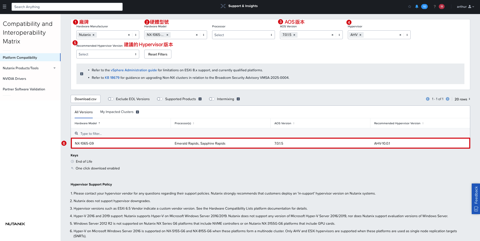Click the Reset Filters button

point(158,54)
